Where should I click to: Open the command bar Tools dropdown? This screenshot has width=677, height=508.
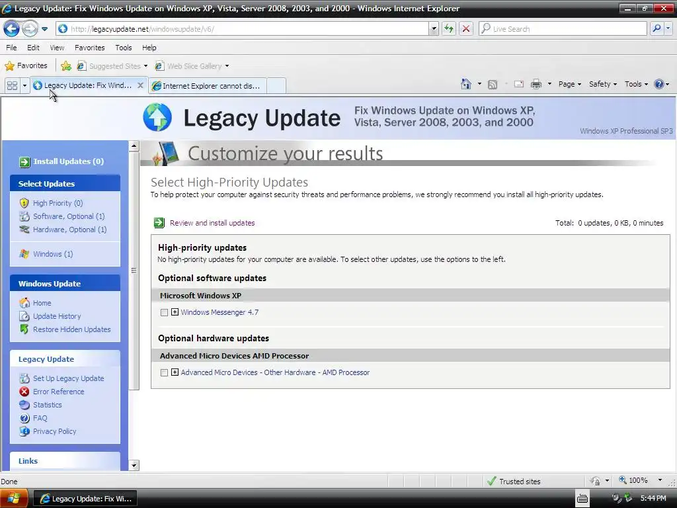pos(637,84)
